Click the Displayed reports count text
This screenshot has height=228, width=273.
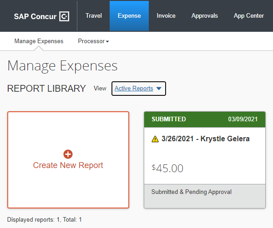(45, 219)
